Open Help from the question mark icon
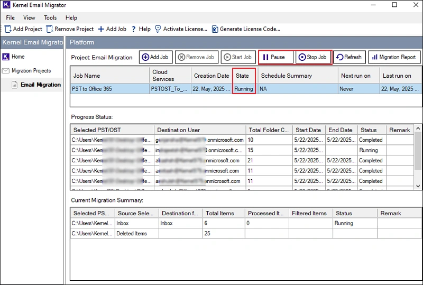The width and height of the screenshot is (423, 285). [134, 29]
